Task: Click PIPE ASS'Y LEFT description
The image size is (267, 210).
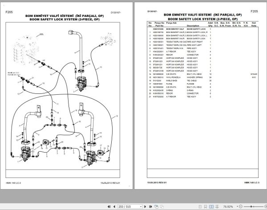Action: 194,45
